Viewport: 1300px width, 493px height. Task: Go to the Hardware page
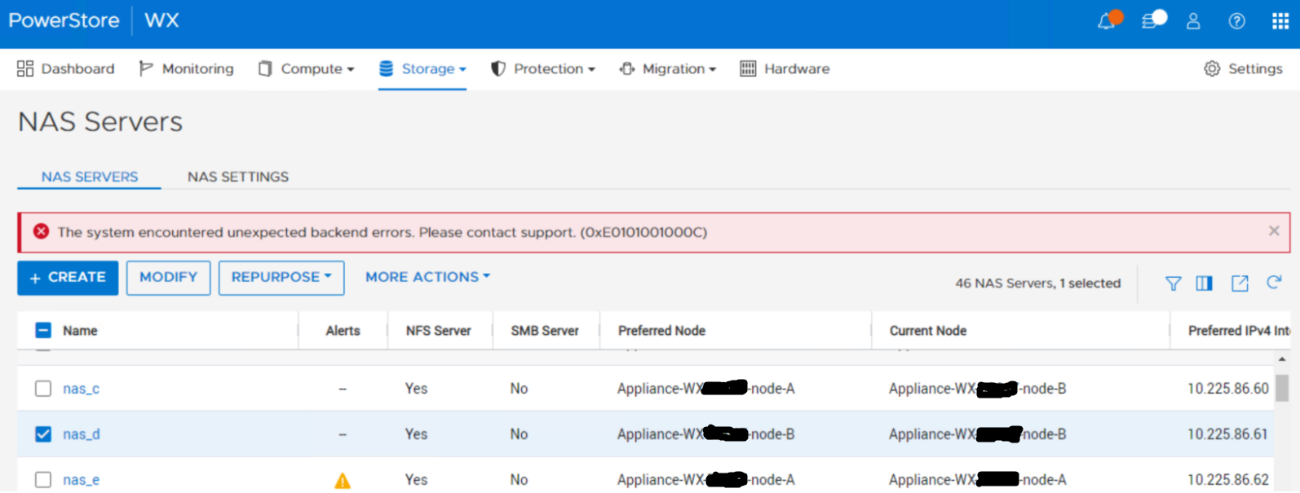pos(785,69)
